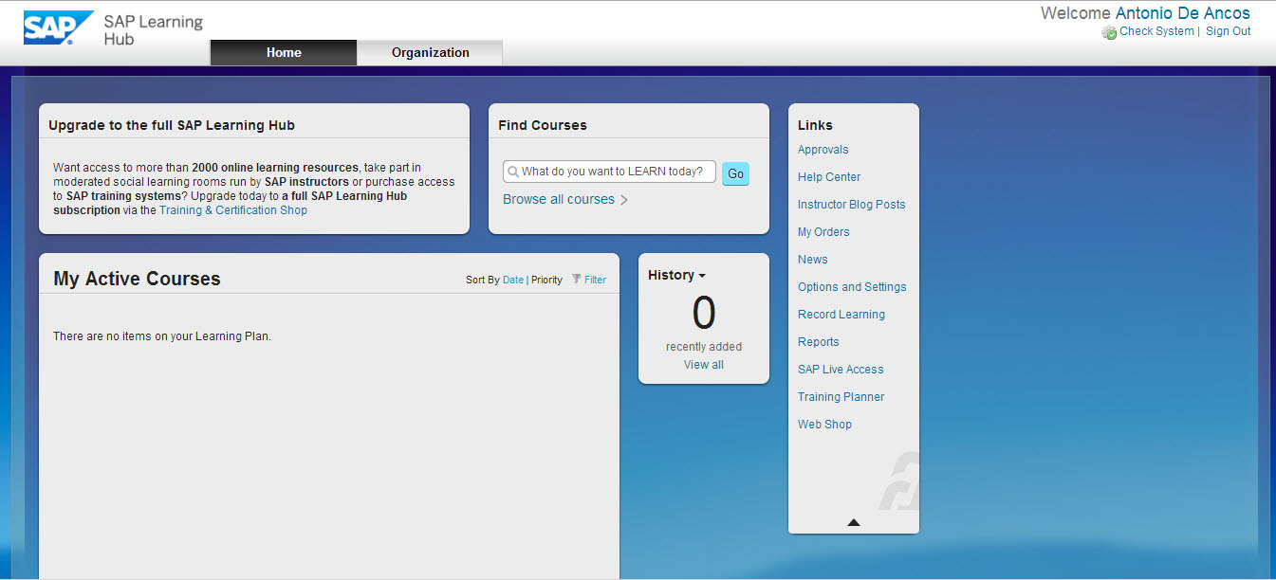Screen dimensions: 1276x580
Task: Click the Antonio De Ancos user name
Action: [x=1183, y=13]
